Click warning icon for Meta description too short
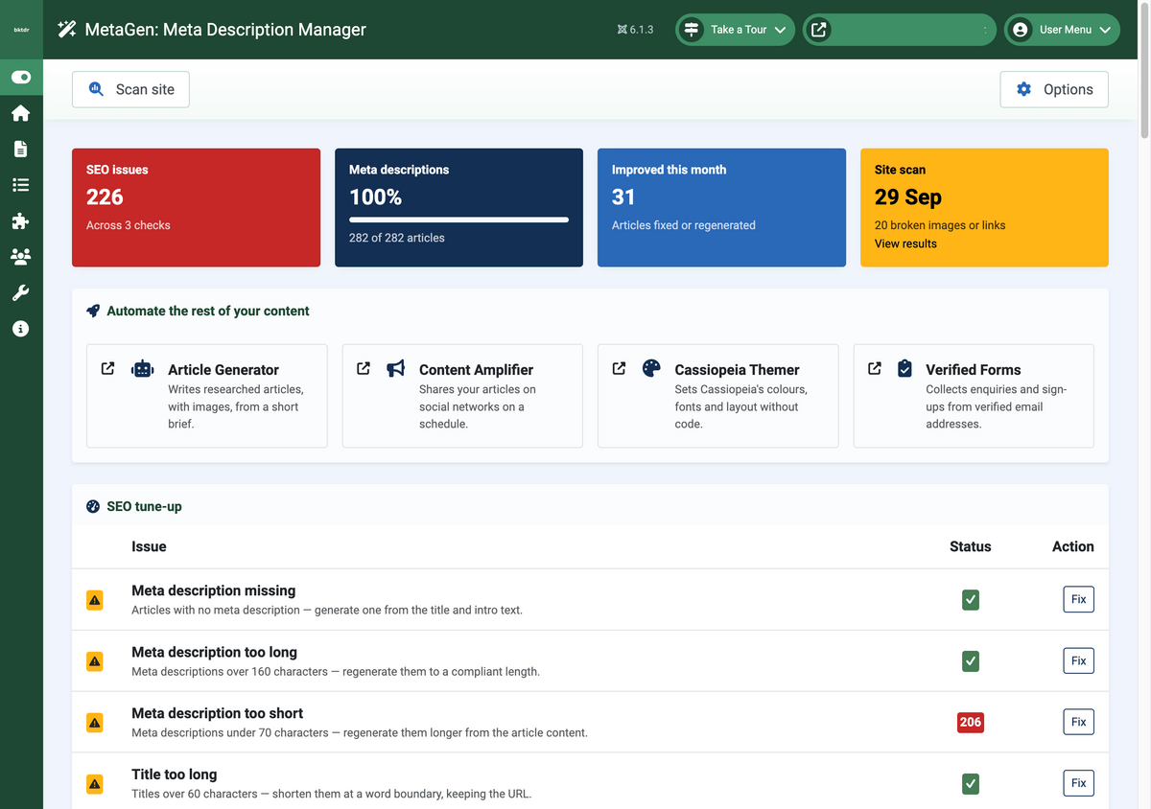1151x809 pixels. (95, 723)
